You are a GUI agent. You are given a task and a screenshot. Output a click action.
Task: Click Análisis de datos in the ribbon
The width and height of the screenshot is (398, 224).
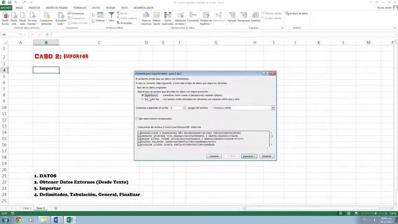tap(297, 14)
